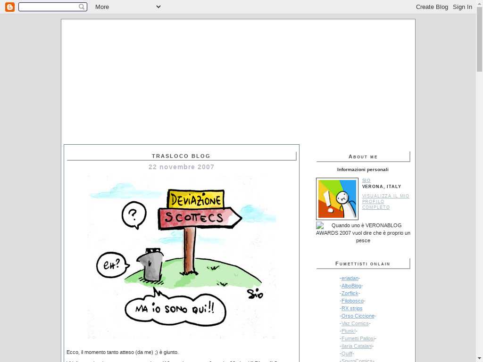Click the Create Blog link
The image size is (483, 362).
click(x=432, y=7)
